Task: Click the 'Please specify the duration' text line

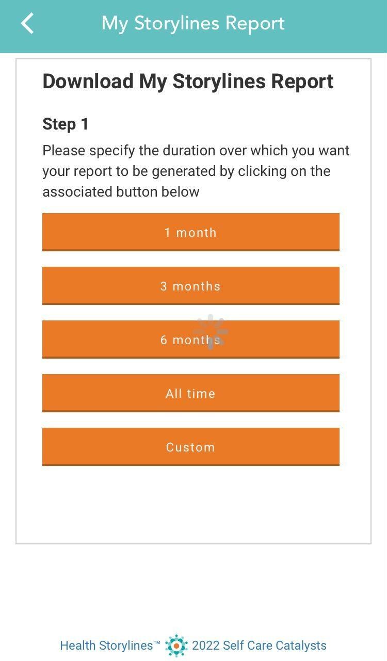Action: pyautogui.click(x=196, y=151)
